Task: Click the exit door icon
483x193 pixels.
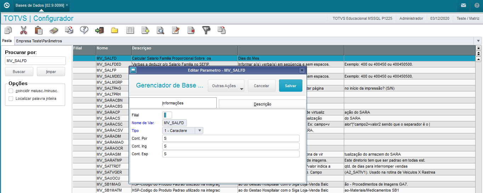Action: 99,30
